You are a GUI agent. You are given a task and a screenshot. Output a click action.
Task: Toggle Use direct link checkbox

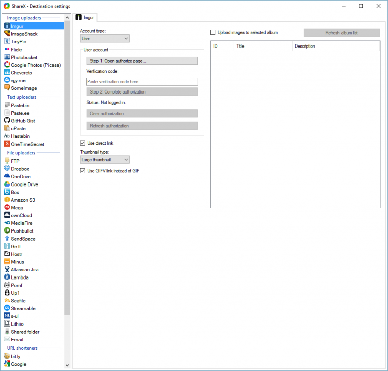[83, 143]
